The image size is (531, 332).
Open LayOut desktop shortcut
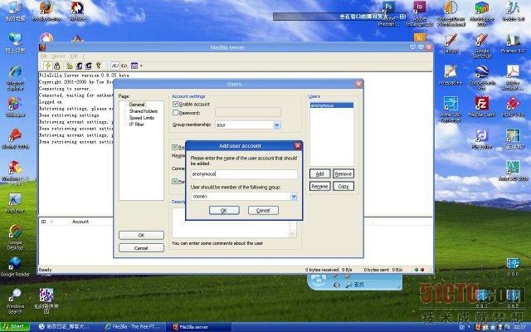(451, 43)
